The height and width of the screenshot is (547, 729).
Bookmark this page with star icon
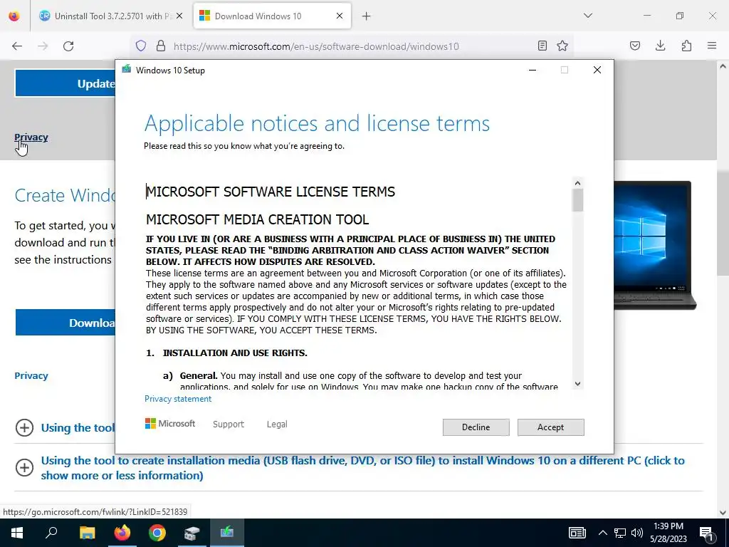pos(562,46)
